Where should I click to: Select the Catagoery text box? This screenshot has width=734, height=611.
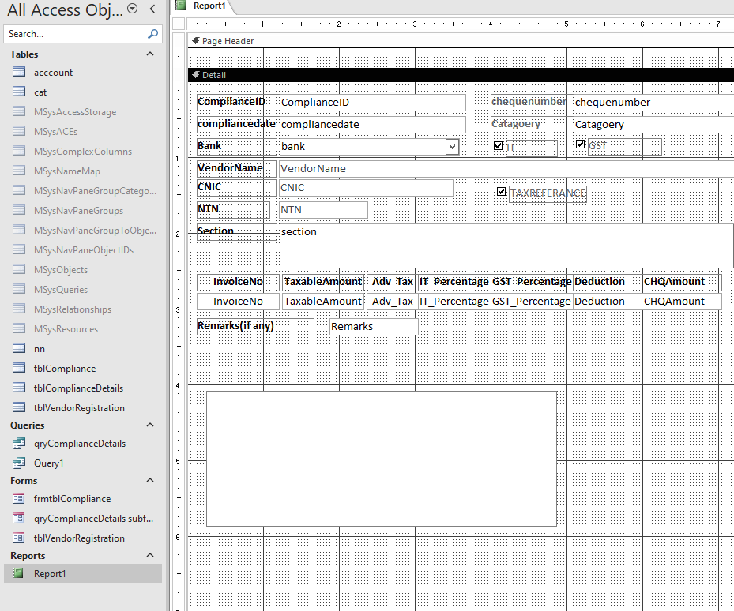pyautogui.click(x=653, y=125)
